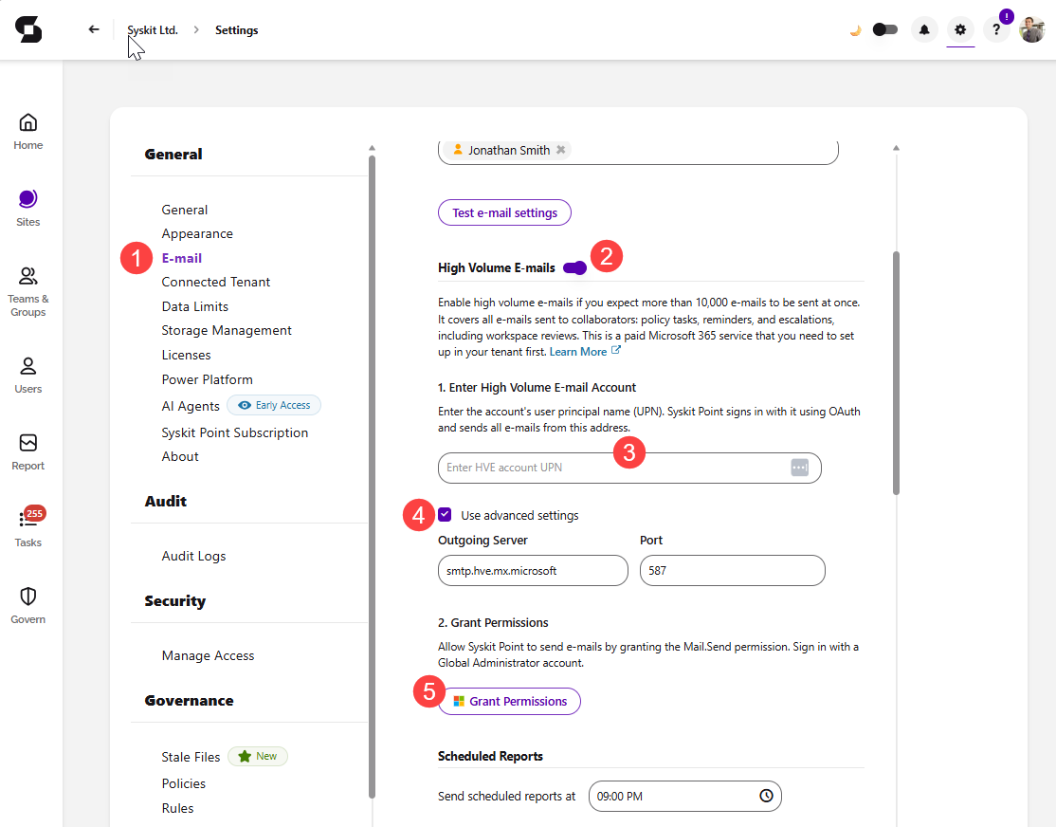Turn off the High Volume E-mails toggle
The image size is (1056, 827).
[x=575, y=268]
